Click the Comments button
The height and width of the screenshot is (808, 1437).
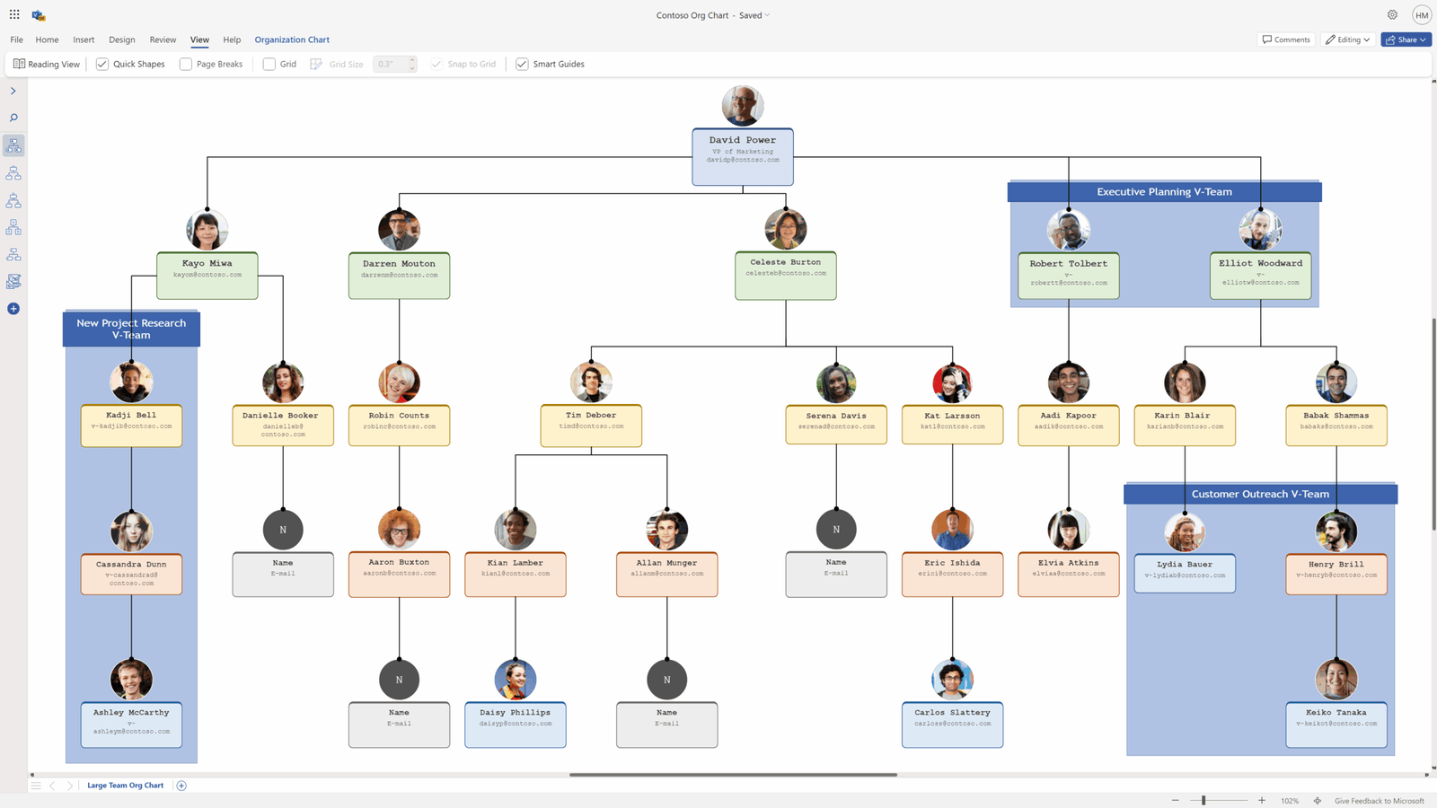pyautogui.click(x=1285, y=40)
